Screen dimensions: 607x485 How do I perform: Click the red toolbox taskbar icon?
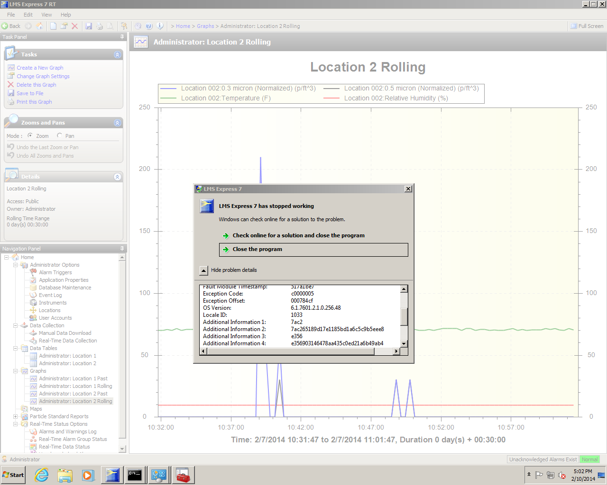click(182, 475)
